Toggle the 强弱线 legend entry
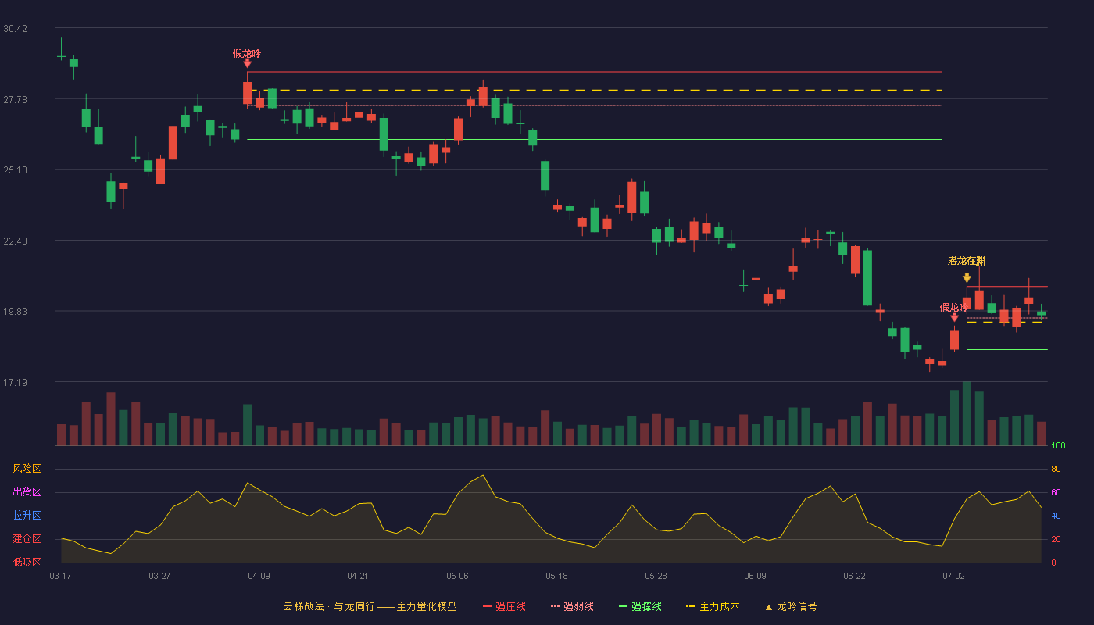This screenshot has height=625, width=1094. click(572, 606)
